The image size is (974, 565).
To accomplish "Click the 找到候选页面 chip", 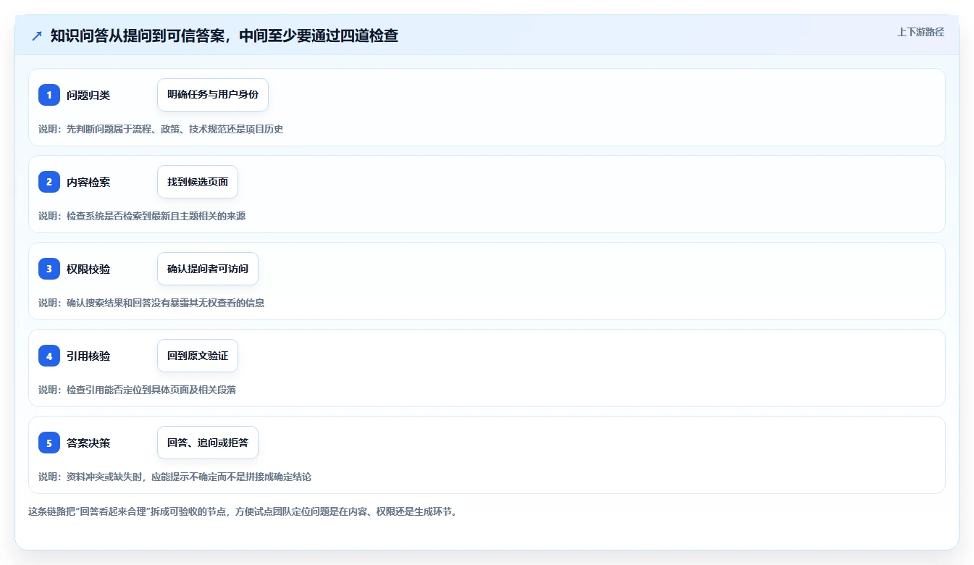I will point(198,182).
